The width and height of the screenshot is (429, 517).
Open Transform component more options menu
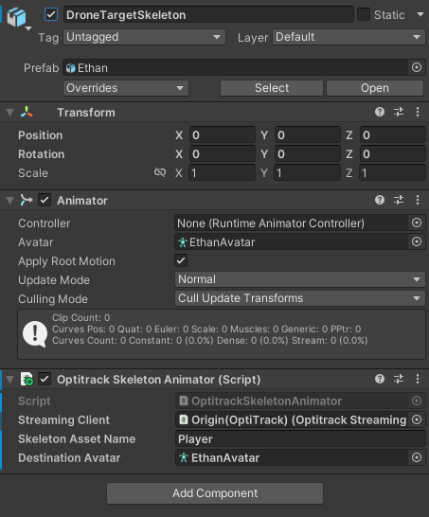[x=418, y=112]
